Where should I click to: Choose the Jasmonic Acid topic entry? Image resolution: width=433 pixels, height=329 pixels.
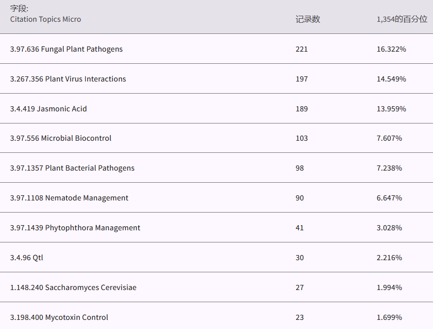(49, 109)
